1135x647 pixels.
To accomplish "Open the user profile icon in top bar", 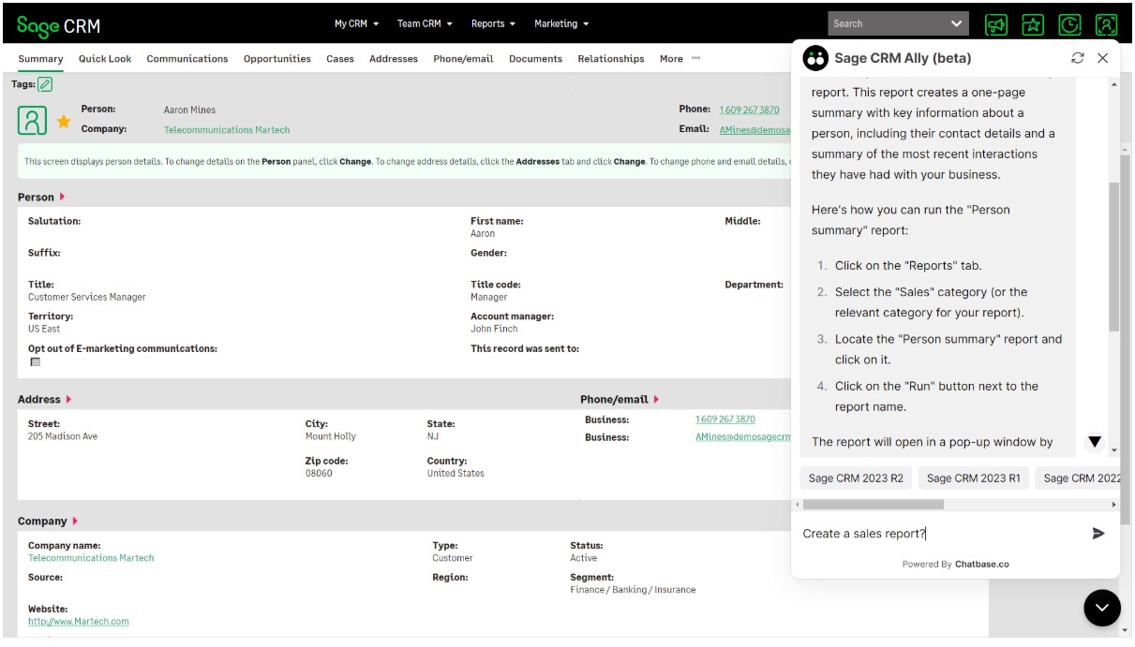I will click(x=1106, y=25).
